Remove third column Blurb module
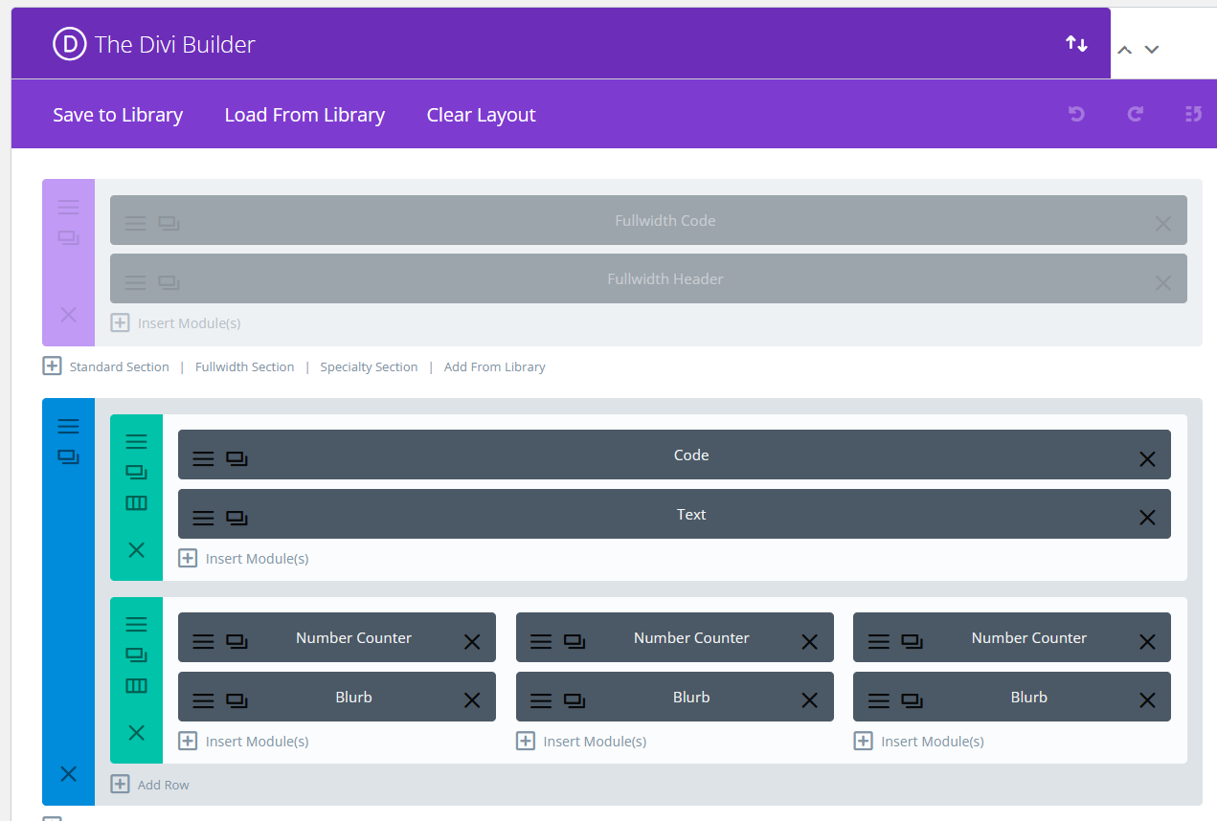The image size is (1217, 821). (x=1147, y=700)
